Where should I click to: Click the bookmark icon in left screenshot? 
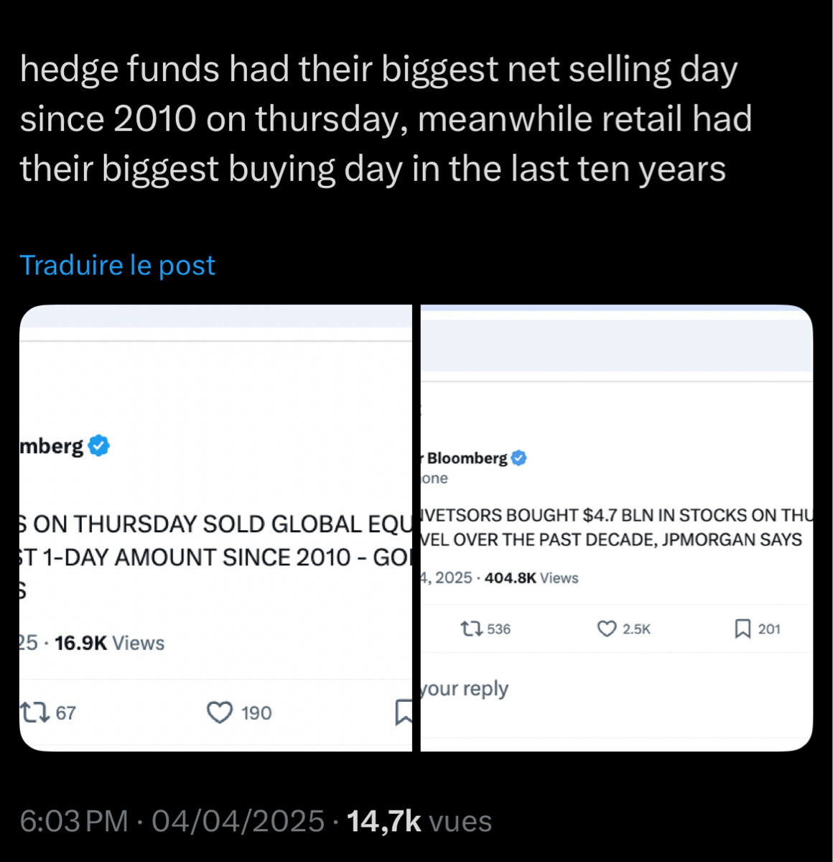tap(404, 712)
